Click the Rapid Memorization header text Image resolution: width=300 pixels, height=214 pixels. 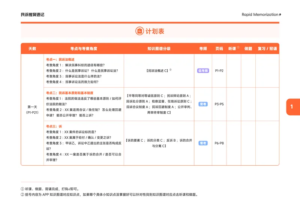point(260,15)
